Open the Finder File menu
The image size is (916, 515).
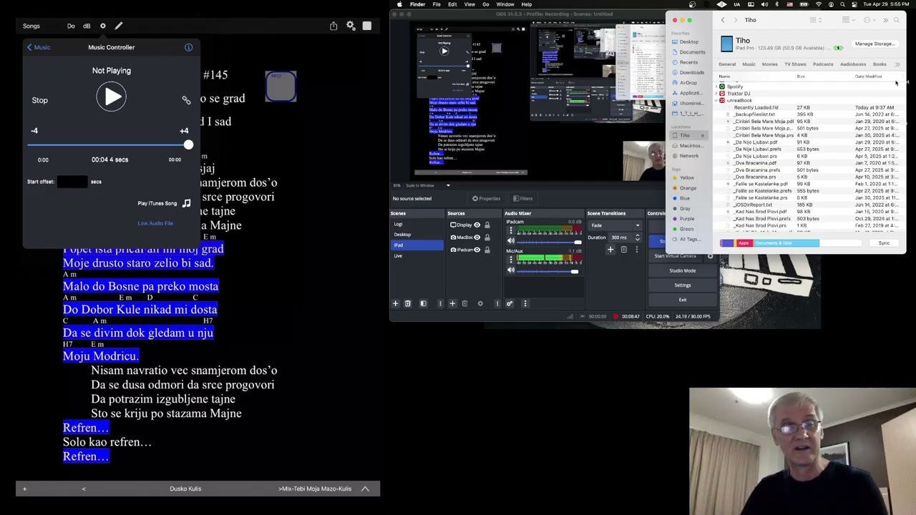pos(437,4)
